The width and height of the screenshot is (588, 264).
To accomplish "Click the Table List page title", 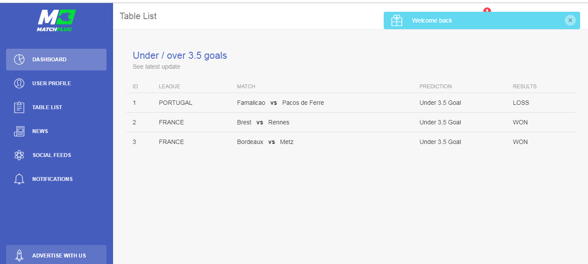I will click(x=138, y=16).
